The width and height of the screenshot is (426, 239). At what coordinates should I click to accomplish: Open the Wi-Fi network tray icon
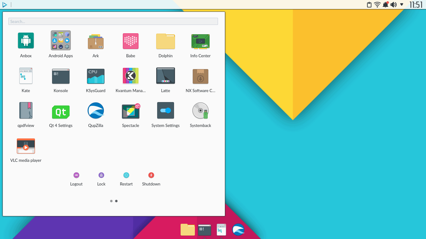tap(377, 5)
